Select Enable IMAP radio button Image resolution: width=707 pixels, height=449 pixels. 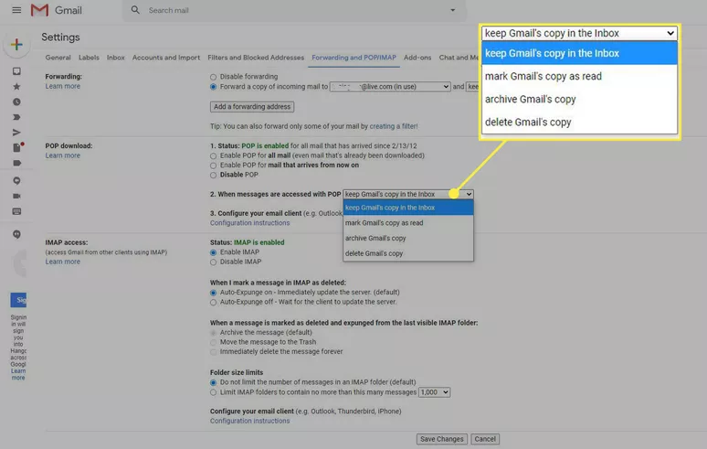click(x=213, y=252)
